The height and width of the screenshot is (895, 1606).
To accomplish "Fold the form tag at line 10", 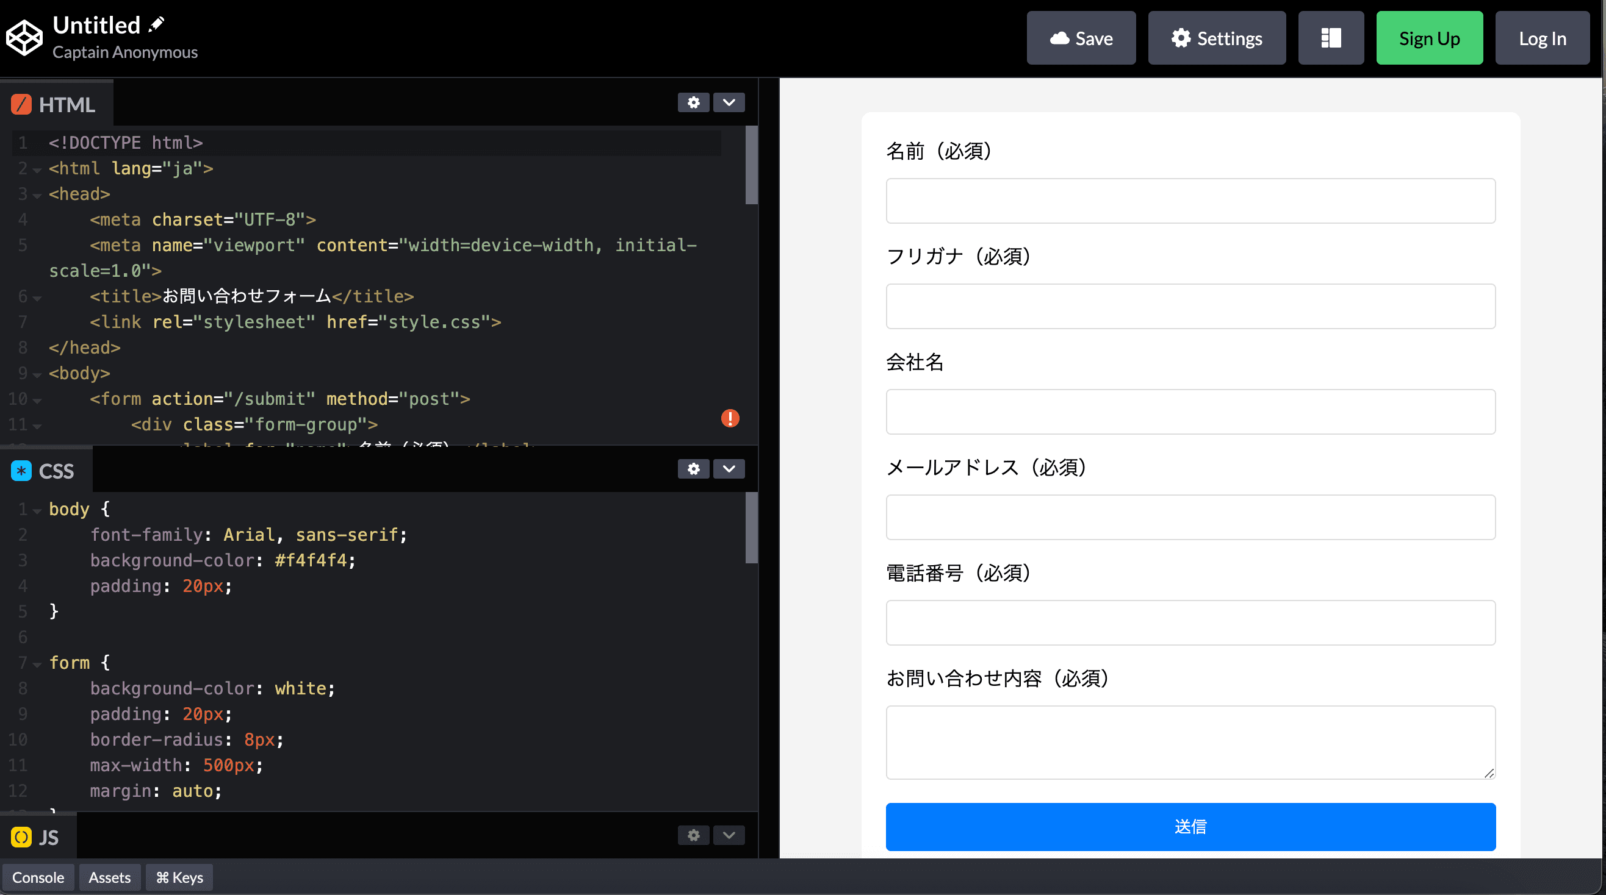I will 37,401.
